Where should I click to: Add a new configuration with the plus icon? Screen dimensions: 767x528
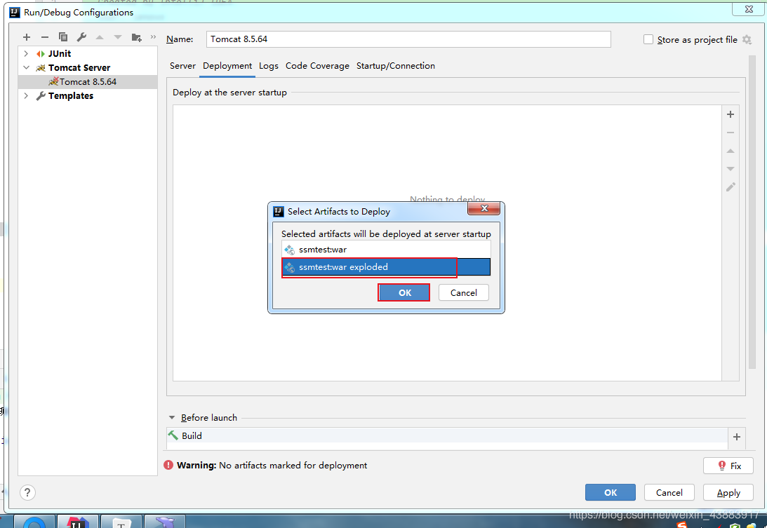pos(27,37)
